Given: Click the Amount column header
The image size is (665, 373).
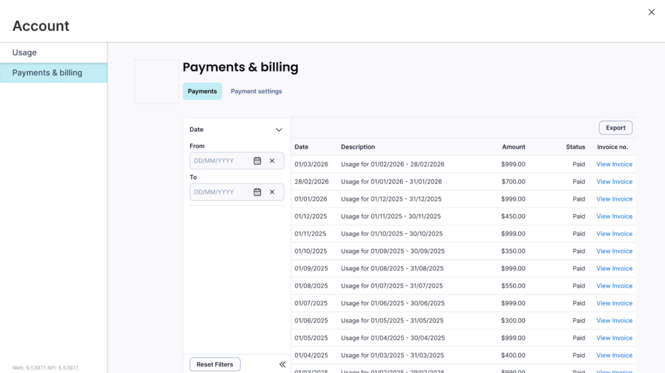Looking at the screenshot, I should [514, 147].
